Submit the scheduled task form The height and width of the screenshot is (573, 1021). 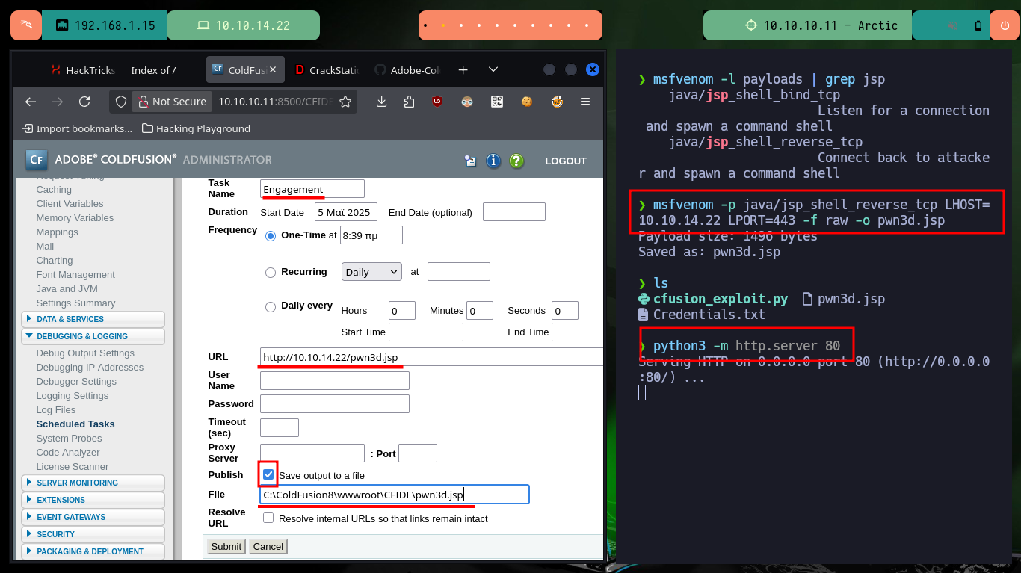coord(226,546)
